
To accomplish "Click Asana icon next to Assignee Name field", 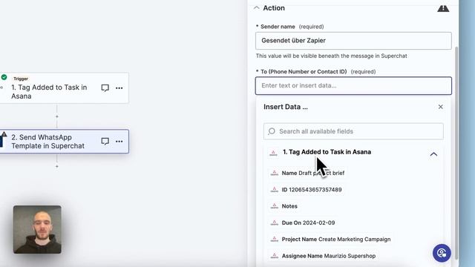I will pyautogui.click(x=274, y=256).
